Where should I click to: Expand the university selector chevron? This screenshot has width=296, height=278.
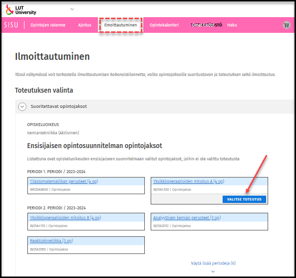[x=72, y=9]
